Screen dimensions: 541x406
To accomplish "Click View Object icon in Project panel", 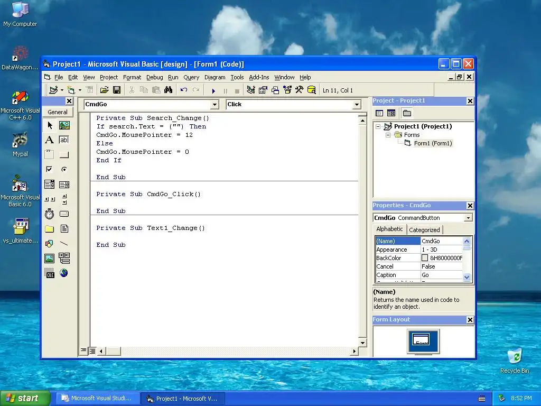I will pos(391,113).
